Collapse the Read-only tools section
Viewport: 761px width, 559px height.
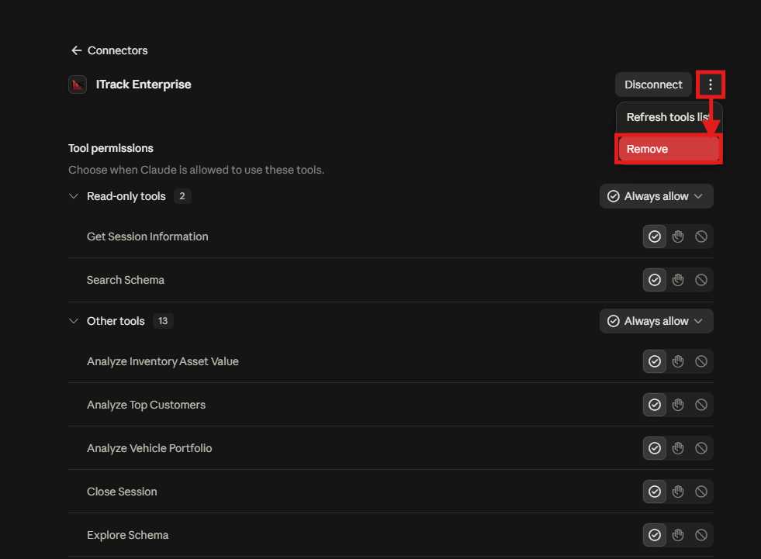point(74,196)
